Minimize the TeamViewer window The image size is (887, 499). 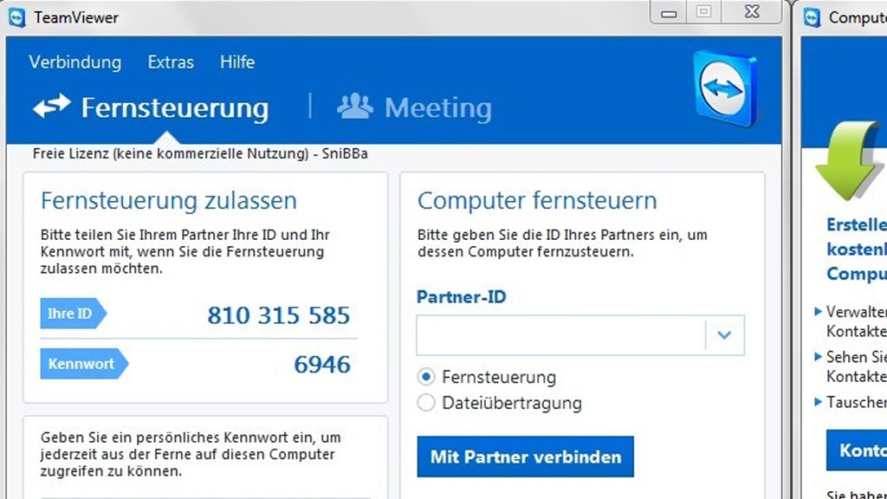pos(669,13)
